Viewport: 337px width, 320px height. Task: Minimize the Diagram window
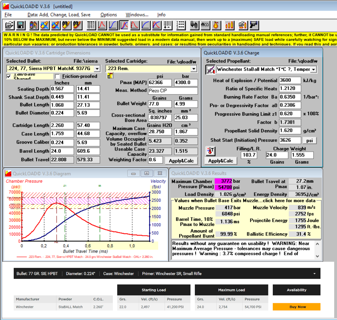click(133, 173)
